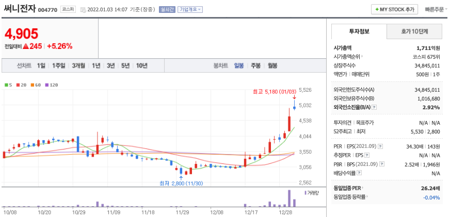450x217 pixels.
Task: Click the plus icon in MY STOCK 추가
Action: click(377, 9)
